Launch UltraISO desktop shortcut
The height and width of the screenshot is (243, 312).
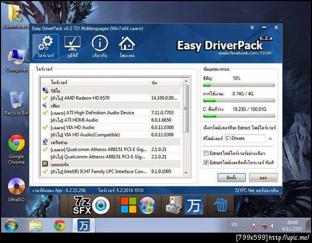tap(17, 190)
